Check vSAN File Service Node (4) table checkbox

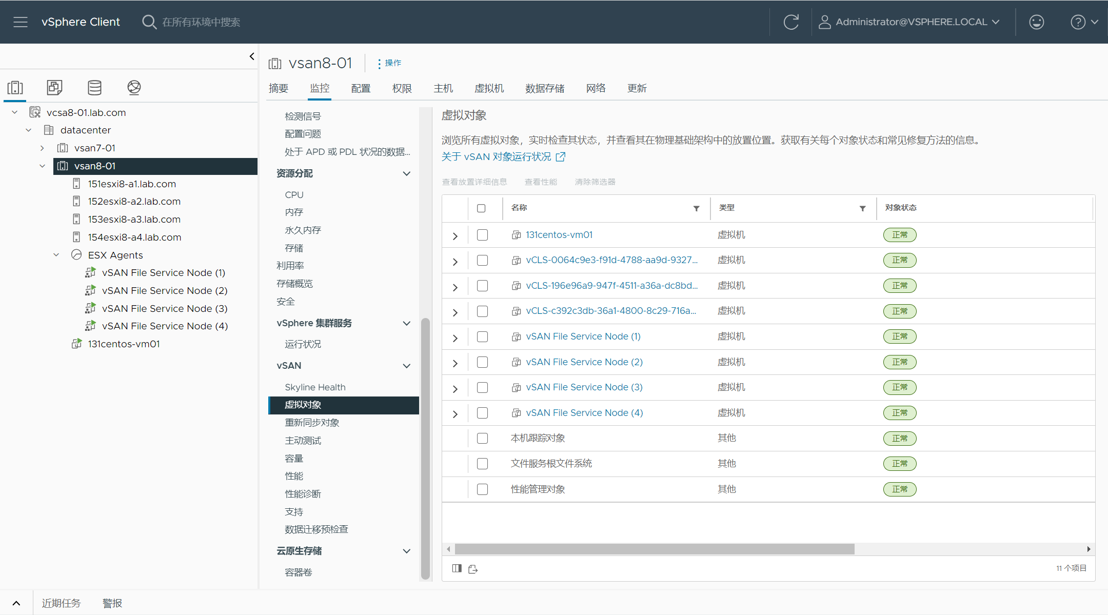(x=482, y=413)
